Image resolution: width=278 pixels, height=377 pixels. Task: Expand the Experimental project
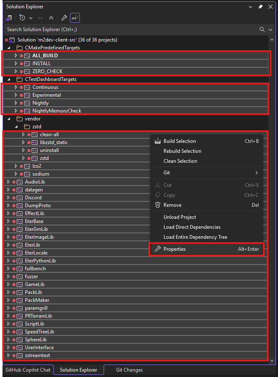[16, 95]
